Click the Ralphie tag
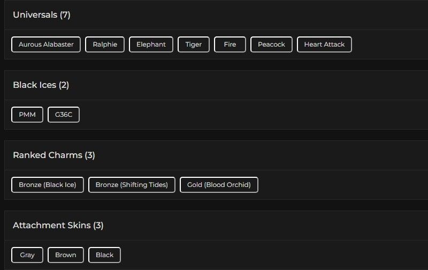 click(105, 44)
